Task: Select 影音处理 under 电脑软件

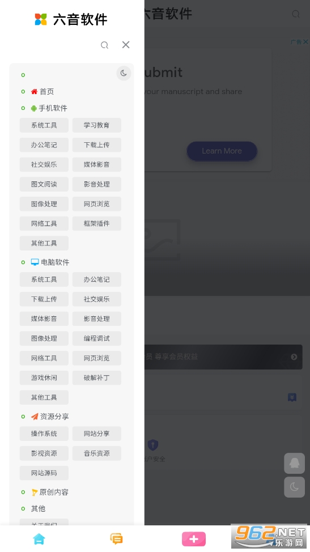Action: point(97,319)
